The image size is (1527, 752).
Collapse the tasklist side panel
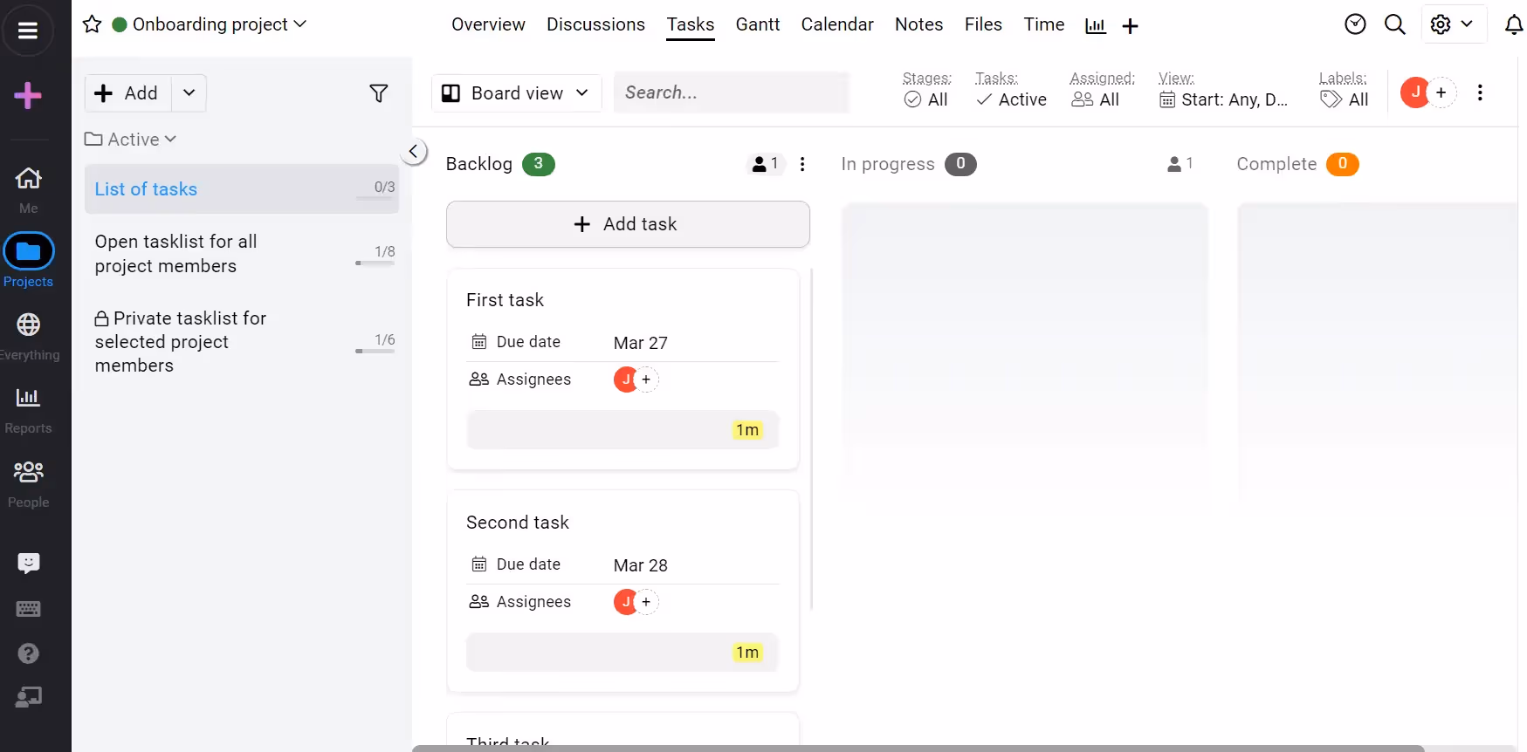click(x=414, y=151)
